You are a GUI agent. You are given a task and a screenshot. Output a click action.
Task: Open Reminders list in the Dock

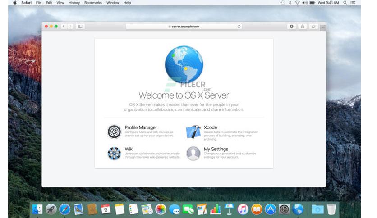point(133,209)
